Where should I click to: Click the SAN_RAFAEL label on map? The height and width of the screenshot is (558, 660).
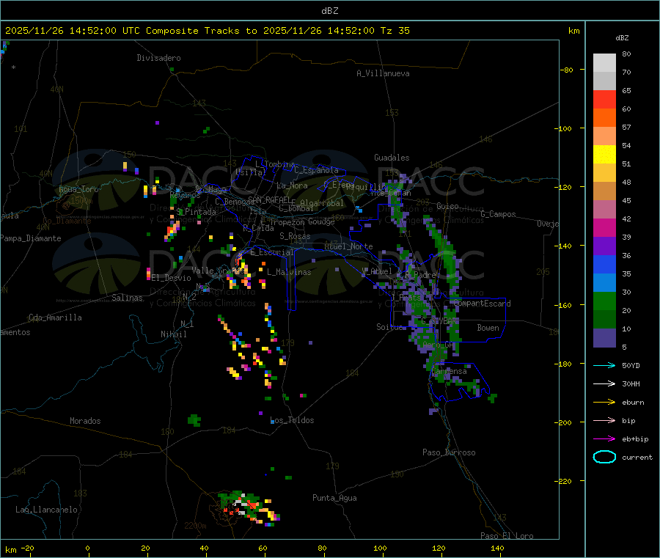[269, 199]
